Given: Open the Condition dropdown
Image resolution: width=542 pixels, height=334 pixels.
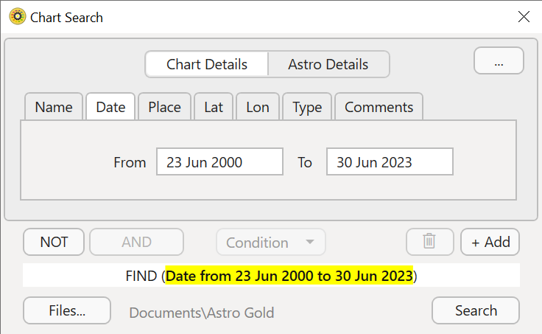Looking at the screenshot, I should (271, 243).
